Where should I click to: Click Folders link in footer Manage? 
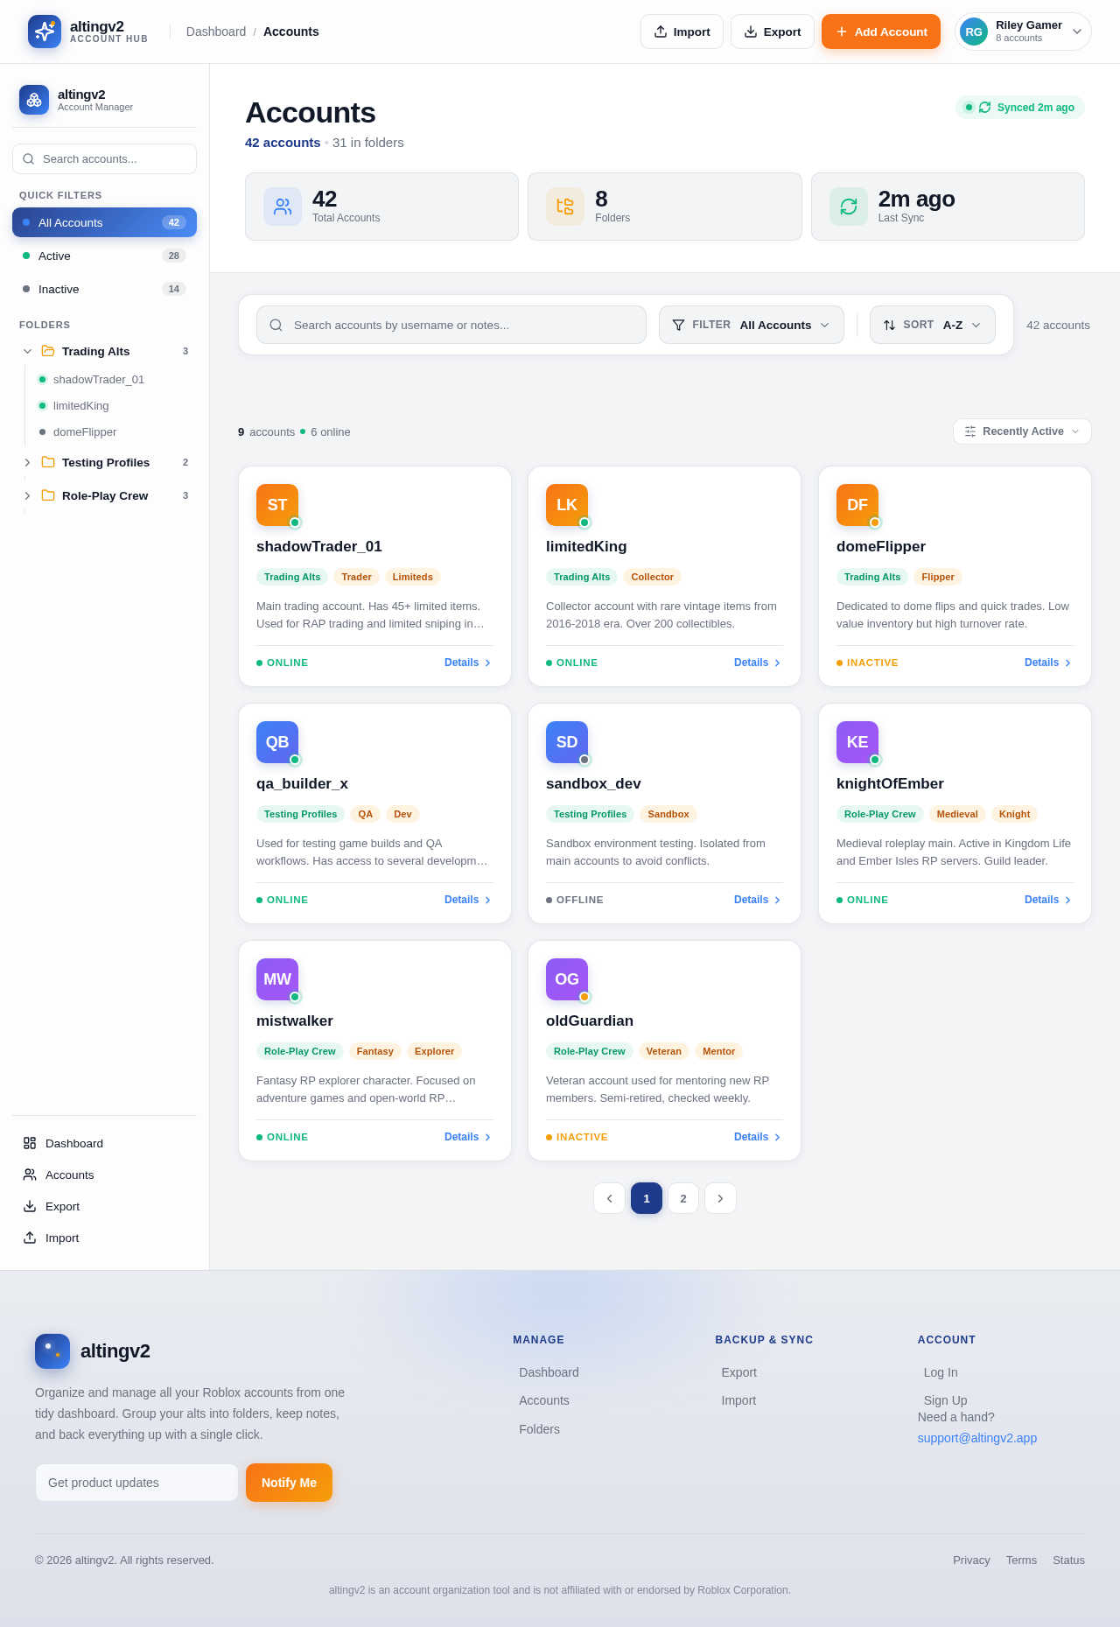(x=539, y=1429)
